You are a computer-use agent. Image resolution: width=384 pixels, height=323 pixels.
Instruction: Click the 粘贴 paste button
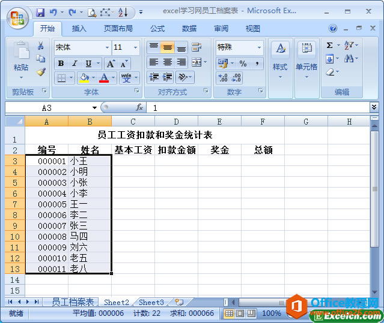(x=21, y=60)
